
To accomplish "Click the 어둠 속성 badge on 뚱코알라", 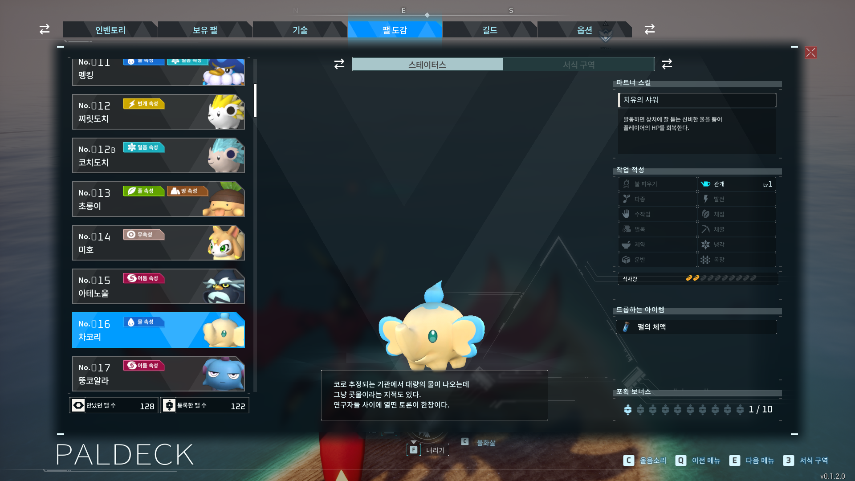I will click(144, 366).
